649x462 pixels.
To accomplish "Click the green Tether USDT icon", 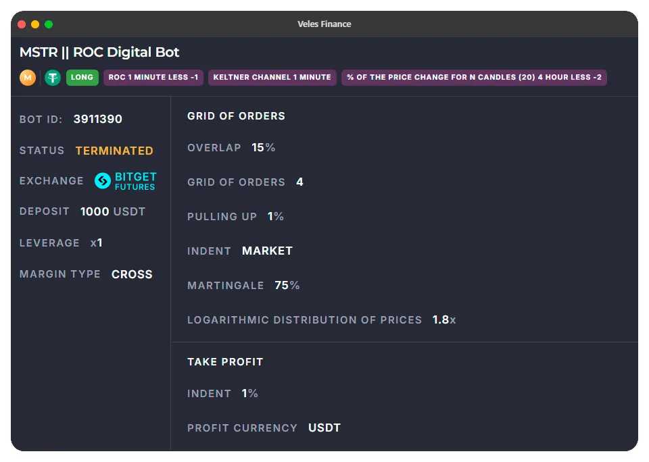I will tap(53, 78).
